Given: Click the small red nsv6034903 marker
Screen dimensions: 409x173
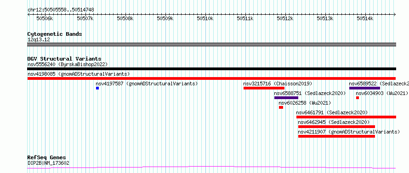Looking at the screenshot, I should click(358, 98).
